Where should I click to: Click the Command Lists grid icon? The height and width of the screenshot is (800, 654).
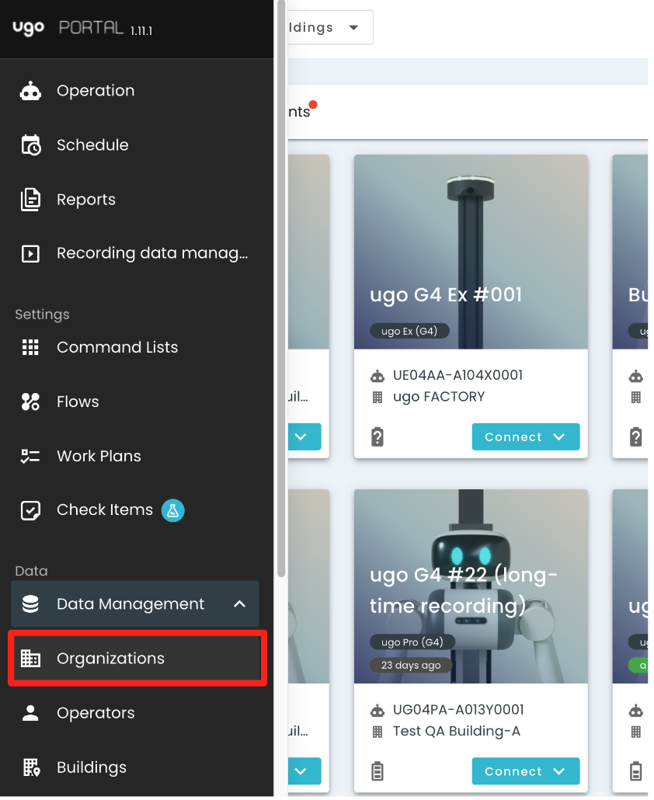click(x=30, y=347)
